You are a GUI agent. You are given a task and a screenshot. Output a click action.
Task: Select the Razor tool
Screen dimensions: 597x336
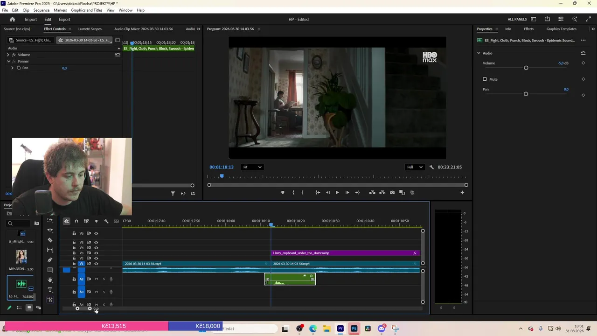pos(50,240)
